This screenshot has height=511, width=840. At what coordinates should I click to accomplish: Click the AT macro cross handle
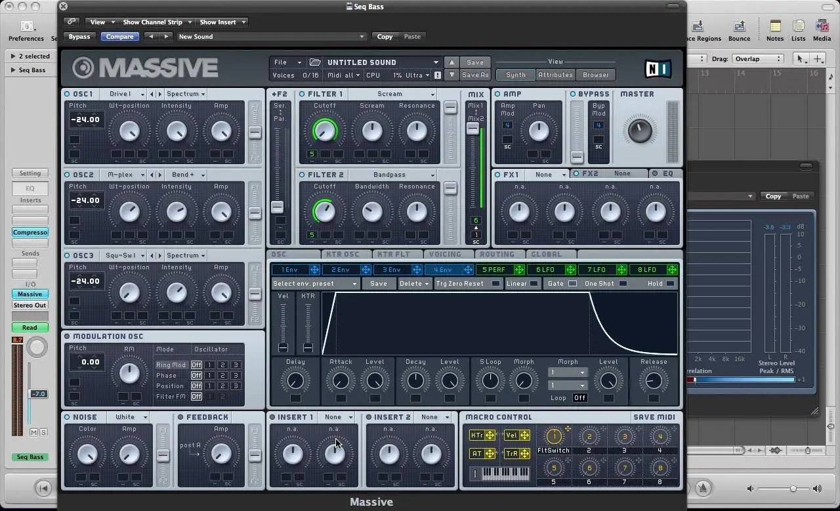(490, 454)
